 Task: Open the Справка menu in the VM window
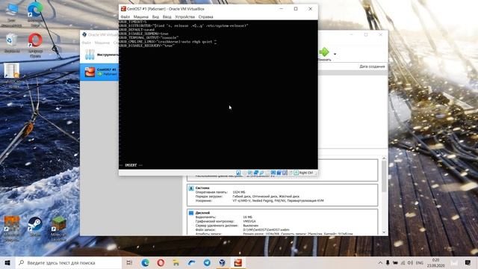click(206, 16)
